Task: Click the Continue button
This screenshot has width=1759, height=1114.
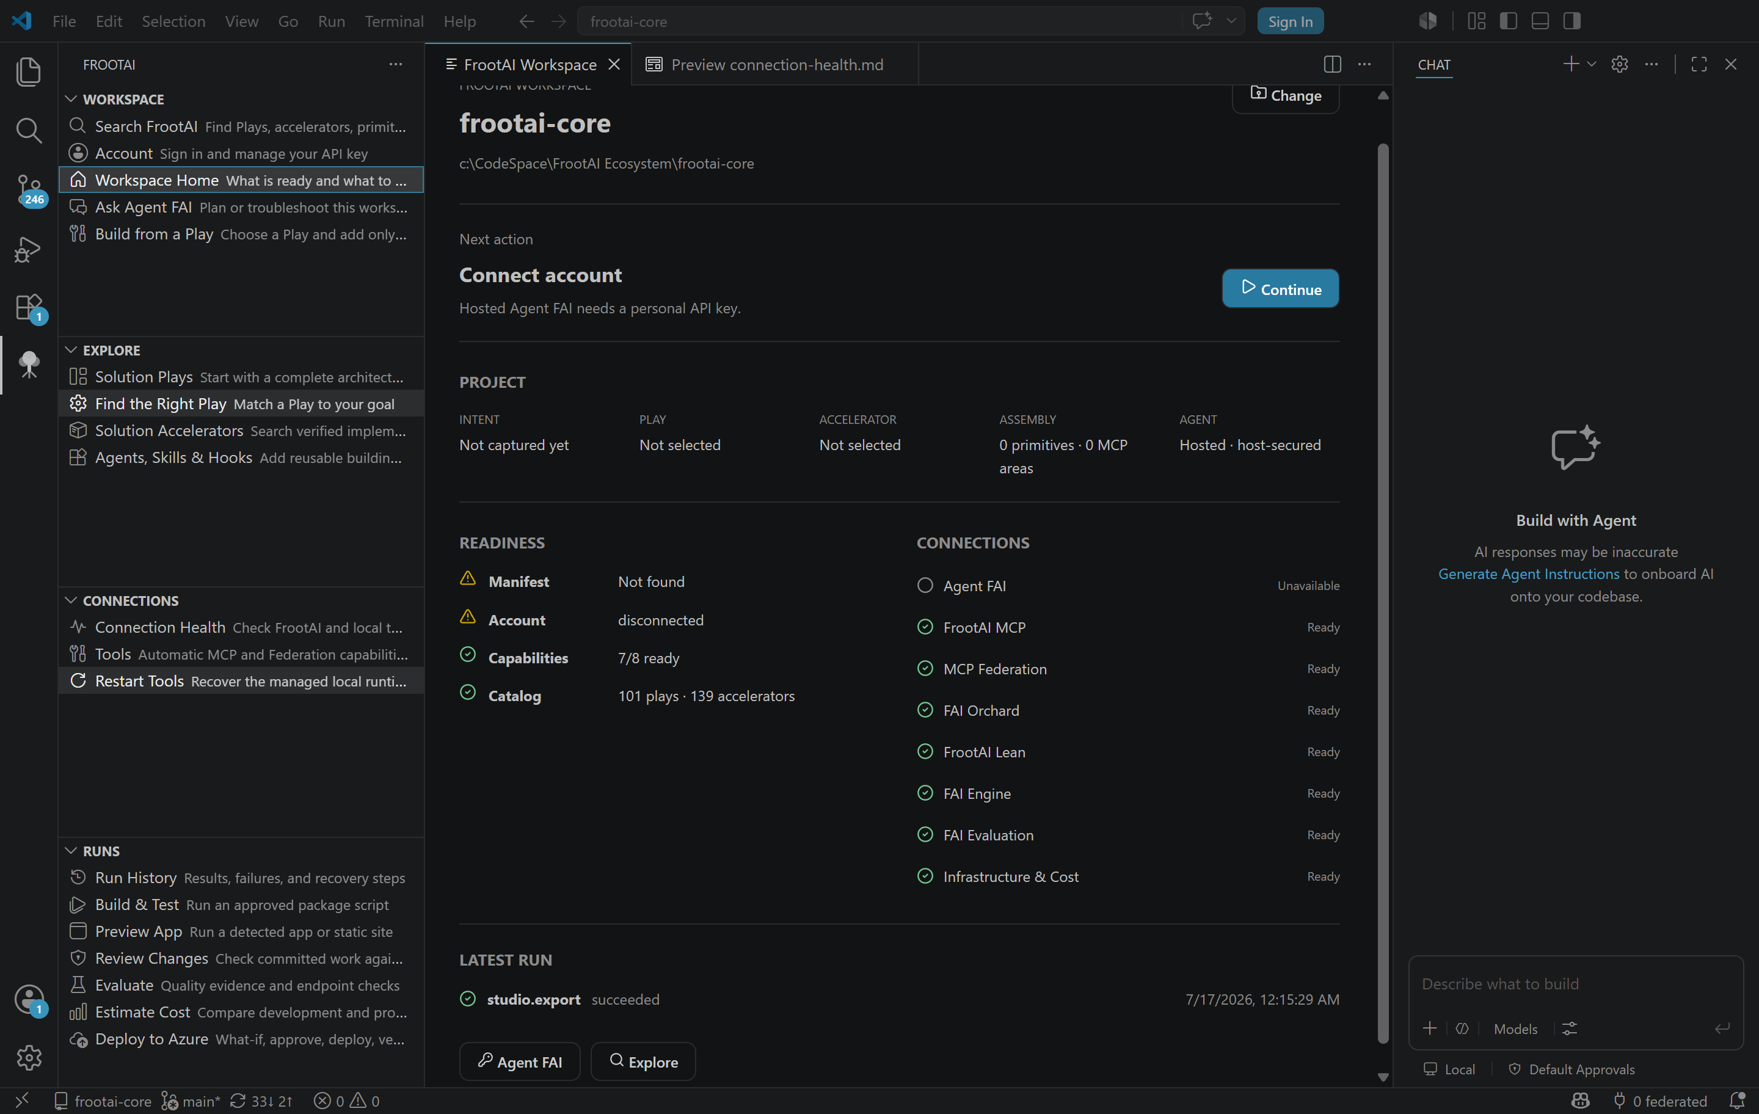Action: (1280, 288)
